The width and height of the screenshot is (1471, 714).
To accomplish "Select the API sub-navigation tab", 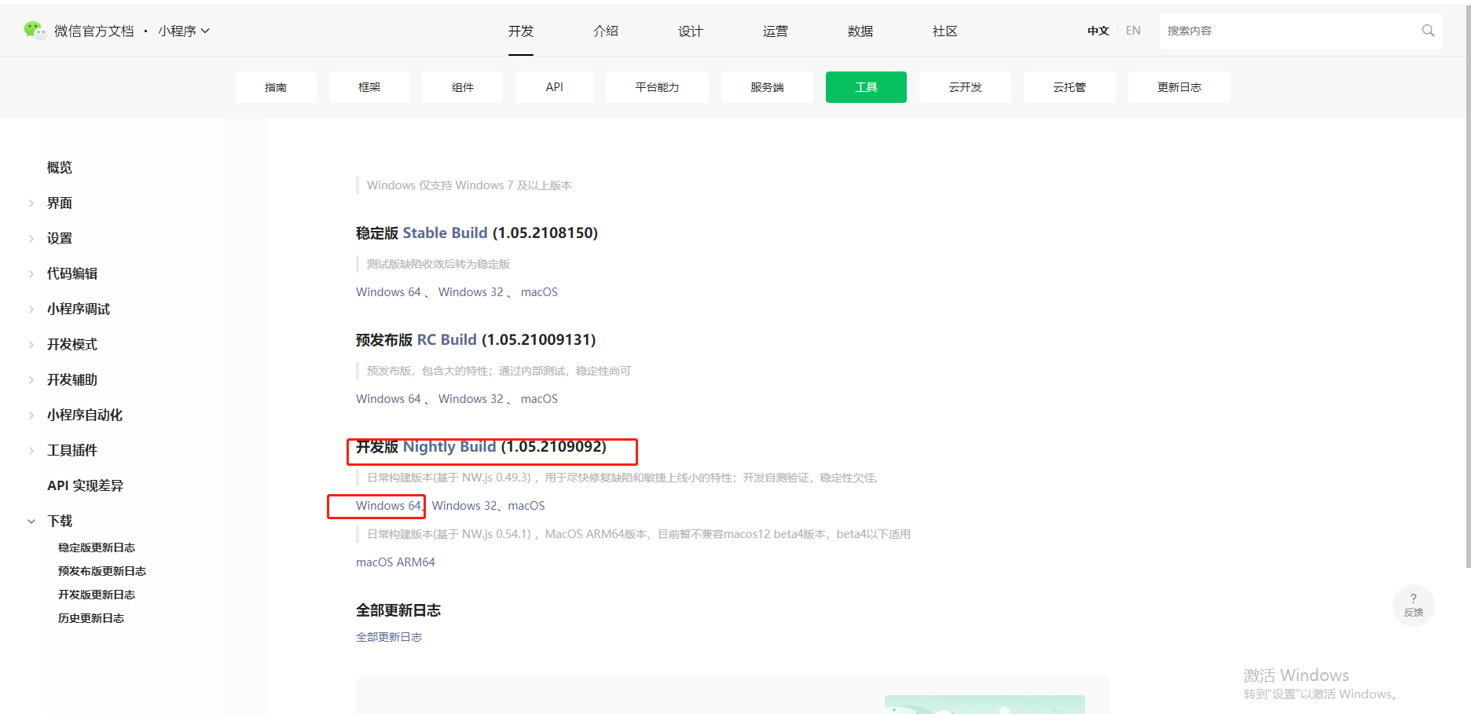I will point(555,87).
